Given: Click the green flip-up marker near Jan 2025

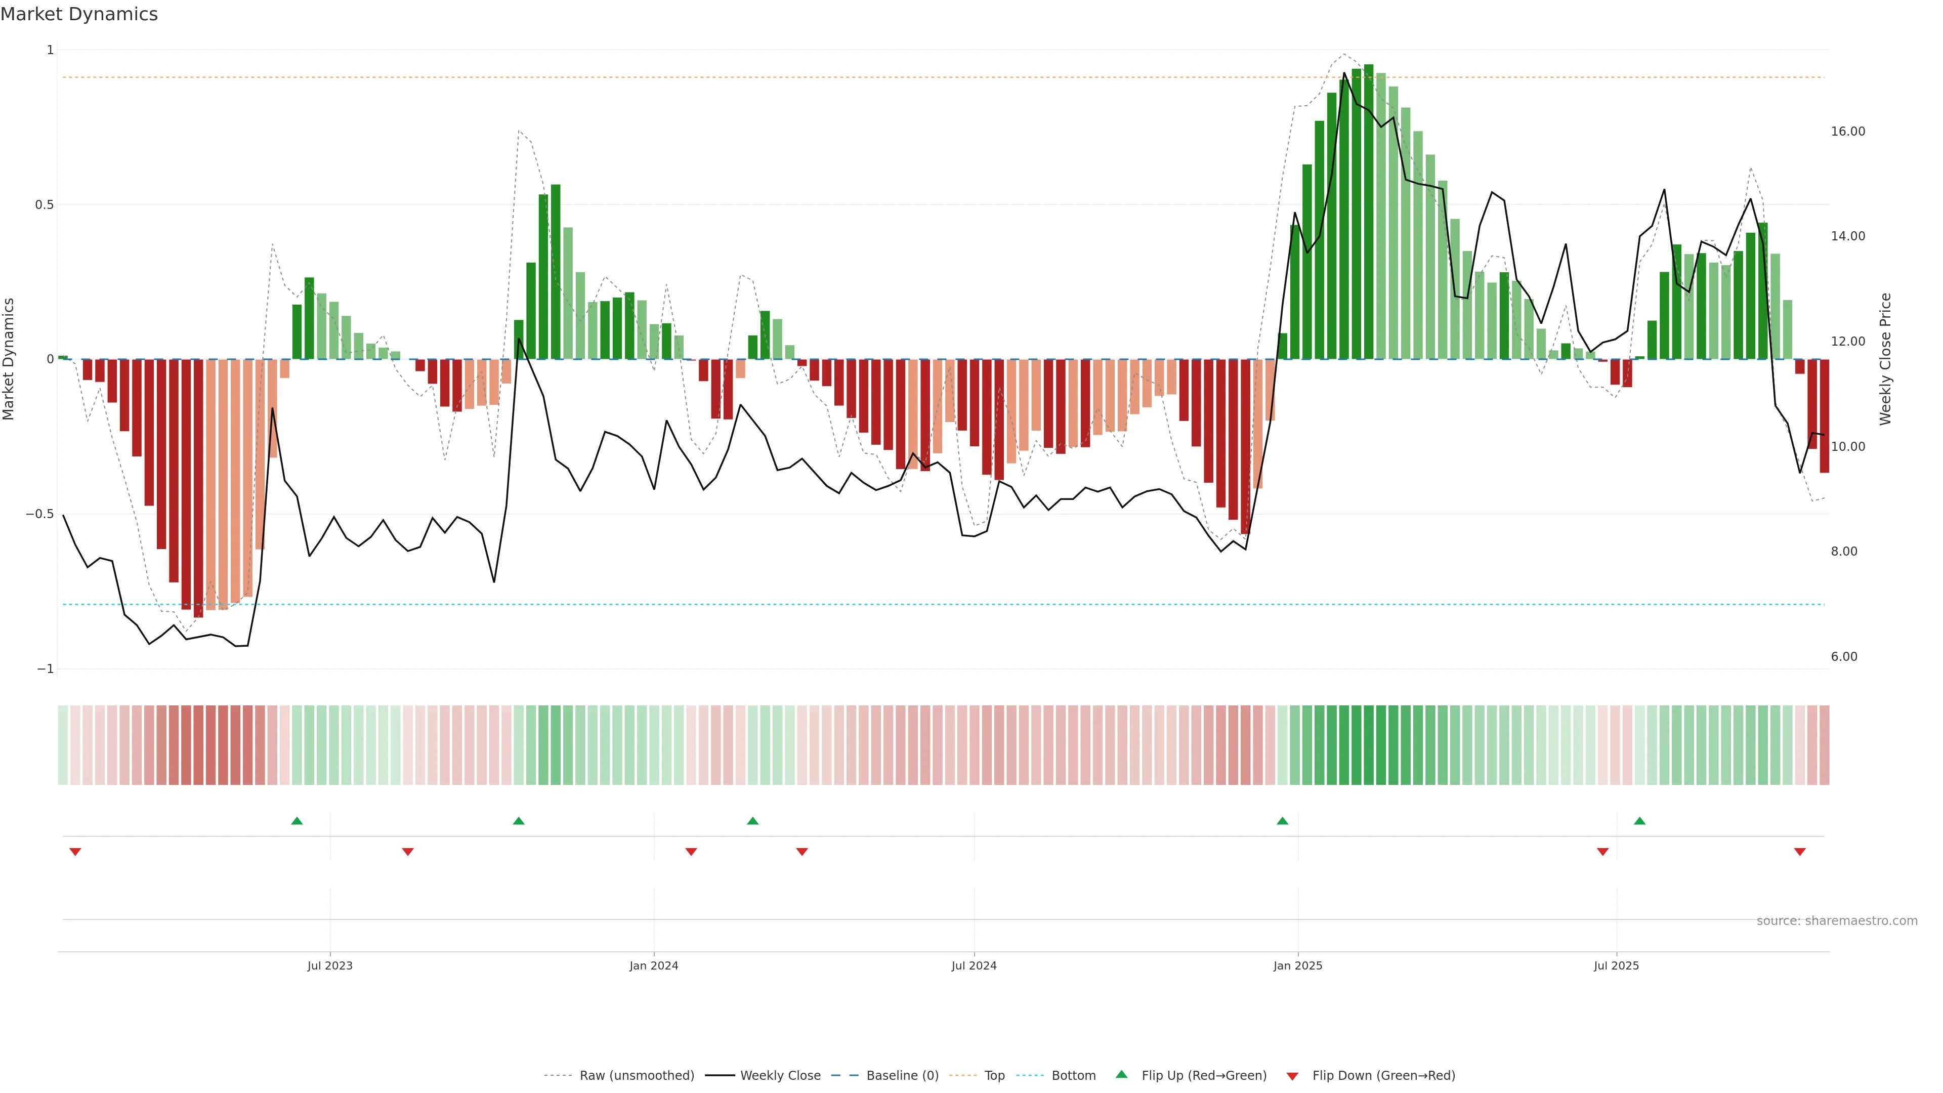Looking at the screenshot, I should 1282,821.
